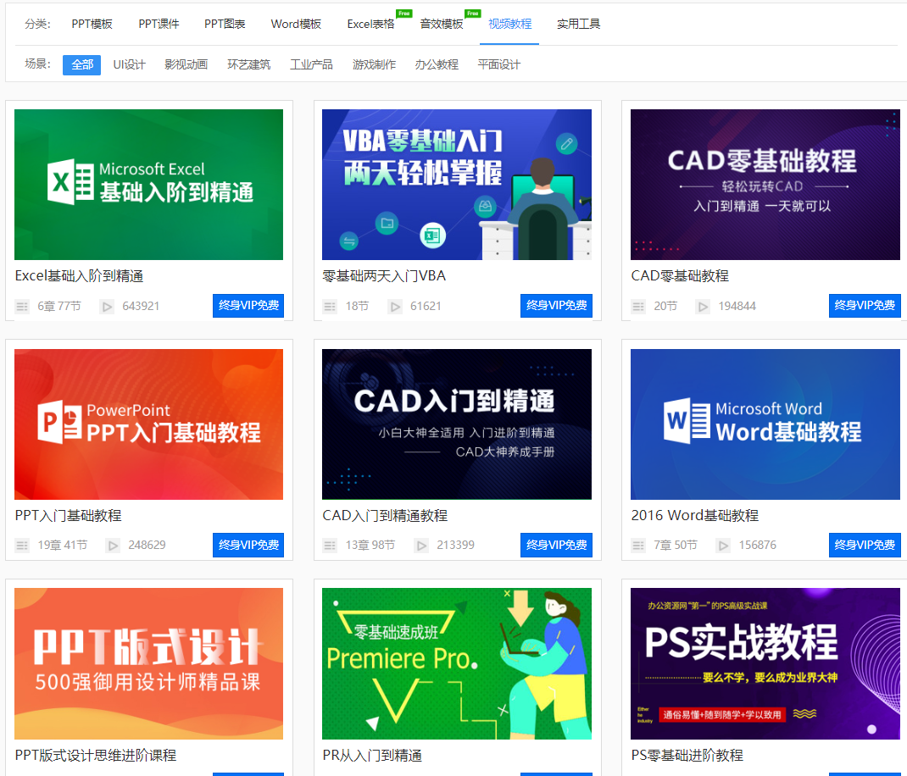Click the chapter list icon beside 13章 98节
This screenshot has height=776, width=907.
click(x=330, y=546)
